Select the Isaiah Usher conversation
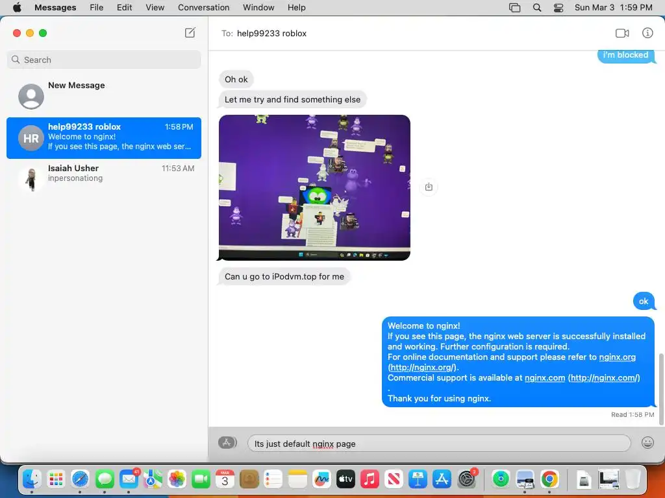Screen dimensions: 665x498 pos(103,179)
